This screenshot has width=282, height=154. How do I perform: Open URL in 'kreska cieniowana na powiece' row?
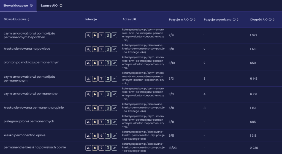(143, 49)
